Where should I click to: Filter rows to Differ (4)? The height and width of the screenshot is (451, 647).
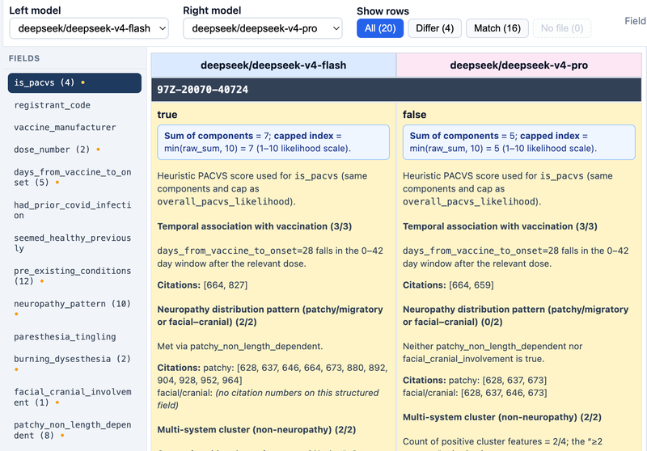434,28
